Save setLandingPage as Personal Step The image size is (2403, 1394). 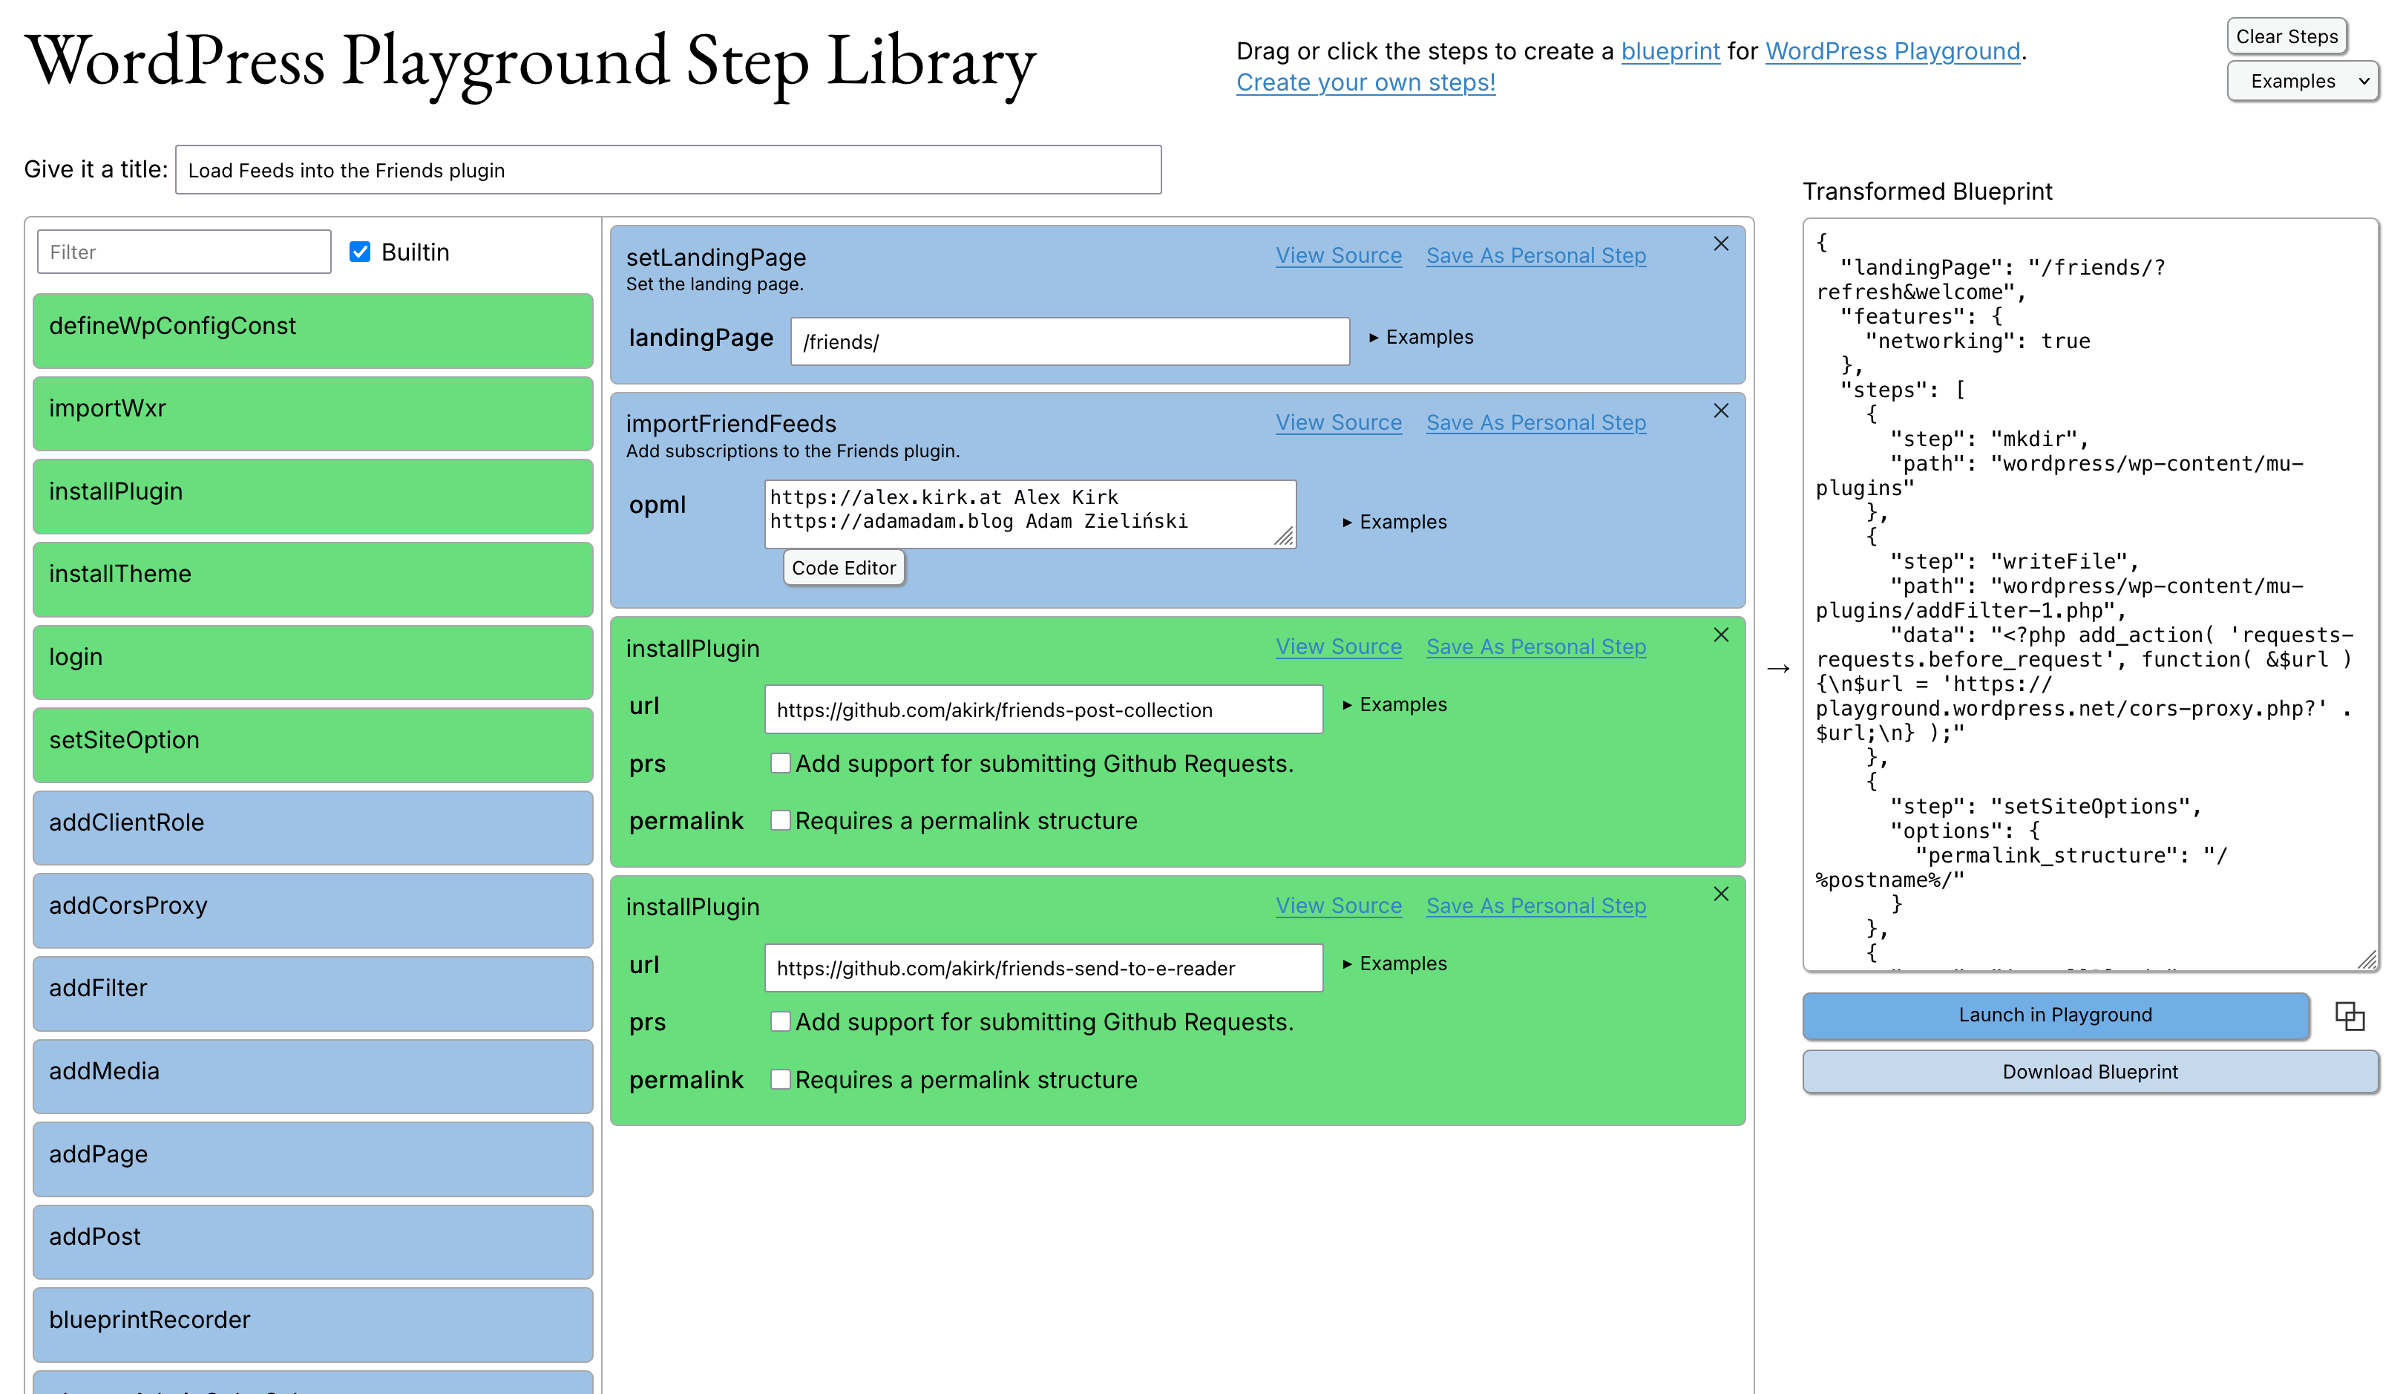1535,255
